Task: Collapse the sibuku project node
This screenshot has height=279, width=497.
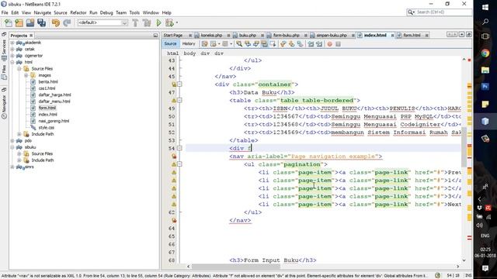Action: click(12, 147)
